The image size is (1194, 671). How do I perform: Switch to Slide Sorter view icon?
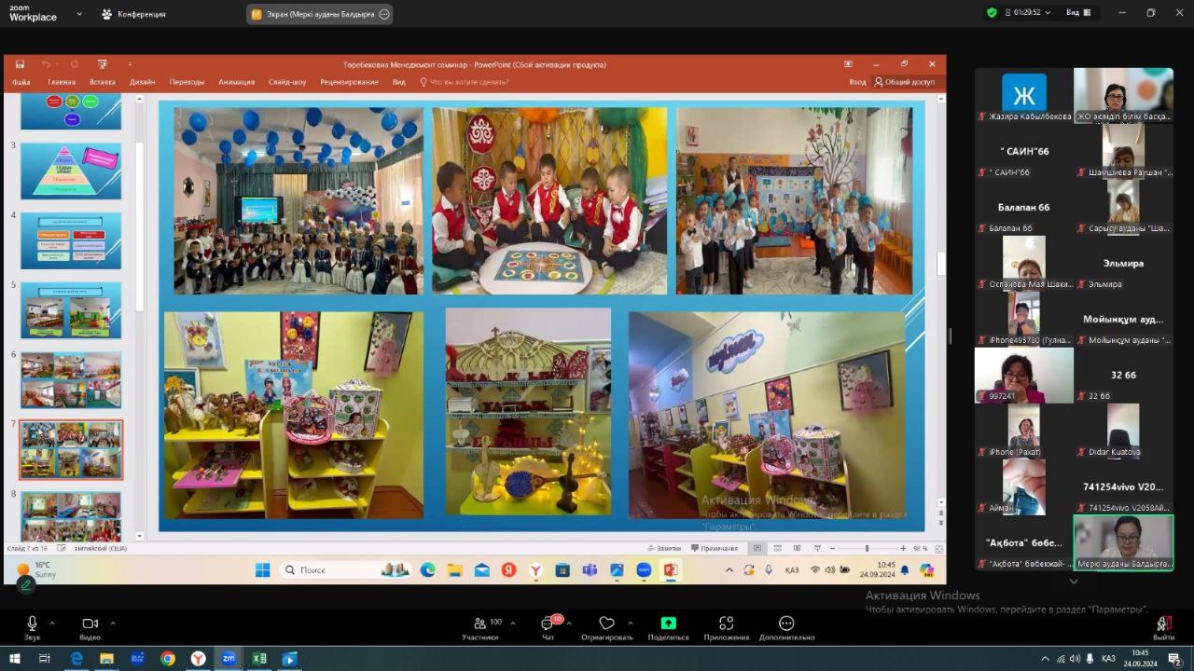click(x=775, y=548)
